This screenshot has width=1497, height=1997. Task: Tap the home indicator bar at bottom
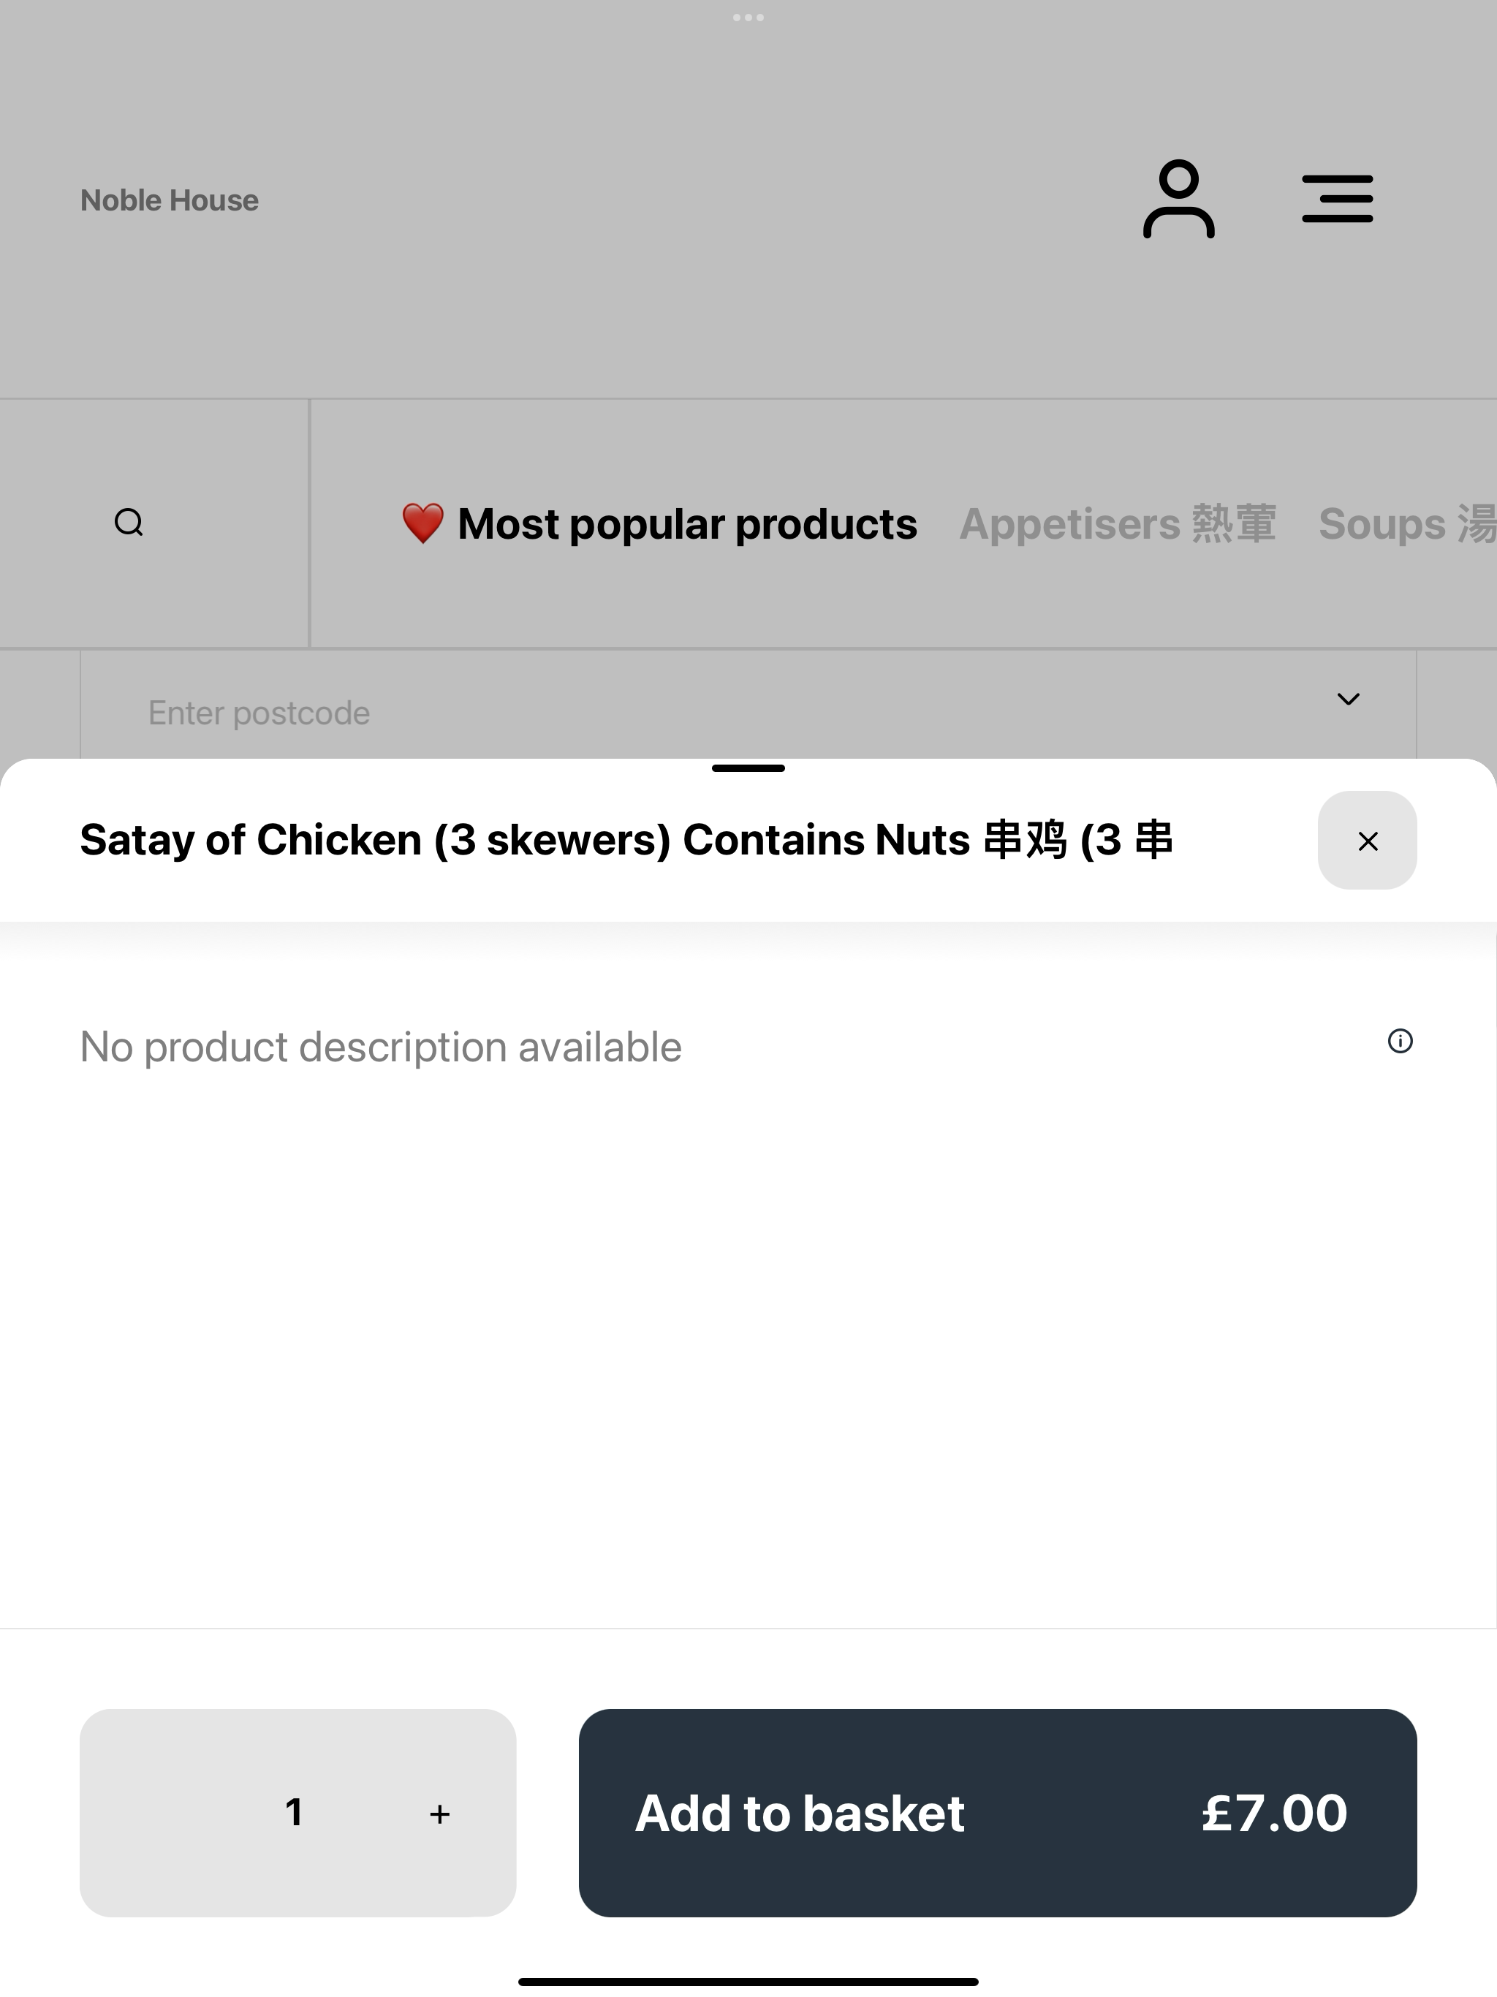(748, 1982)
